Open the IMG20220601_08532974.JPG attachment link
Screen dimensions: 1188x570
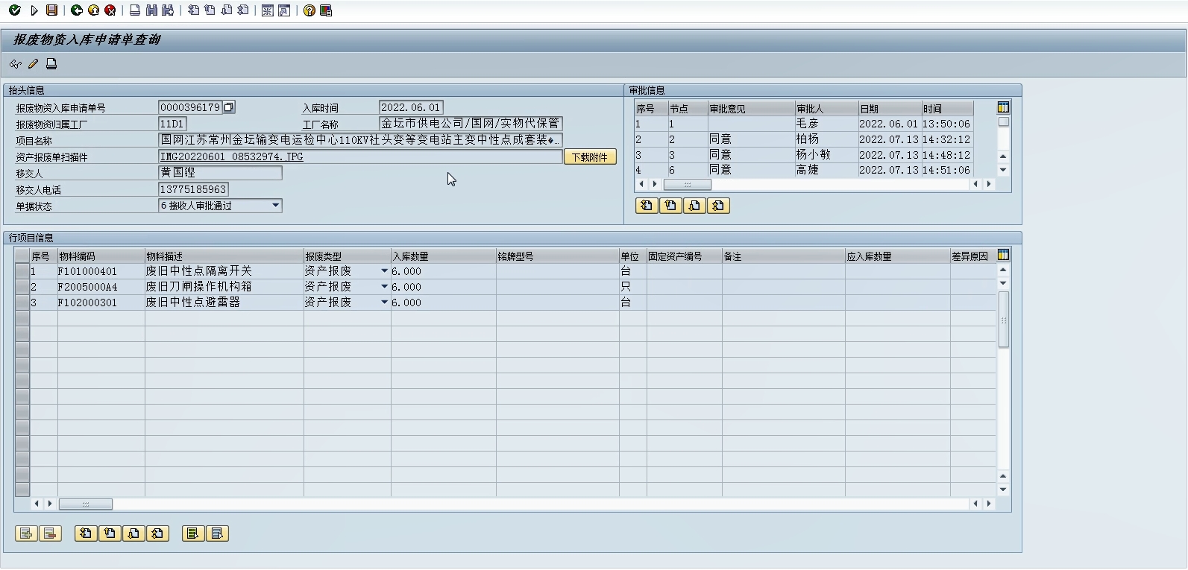(232, 157)
